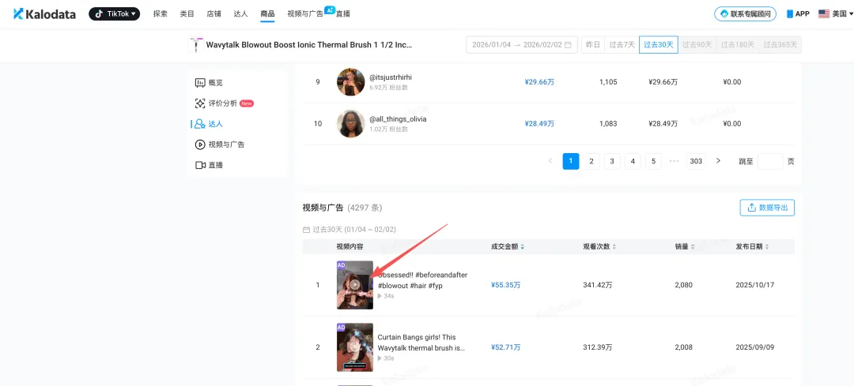The height and width of the screenshot is (386, 854).
Task: Open the Curtain Bangs girls video title
Action: pos(421,342)
